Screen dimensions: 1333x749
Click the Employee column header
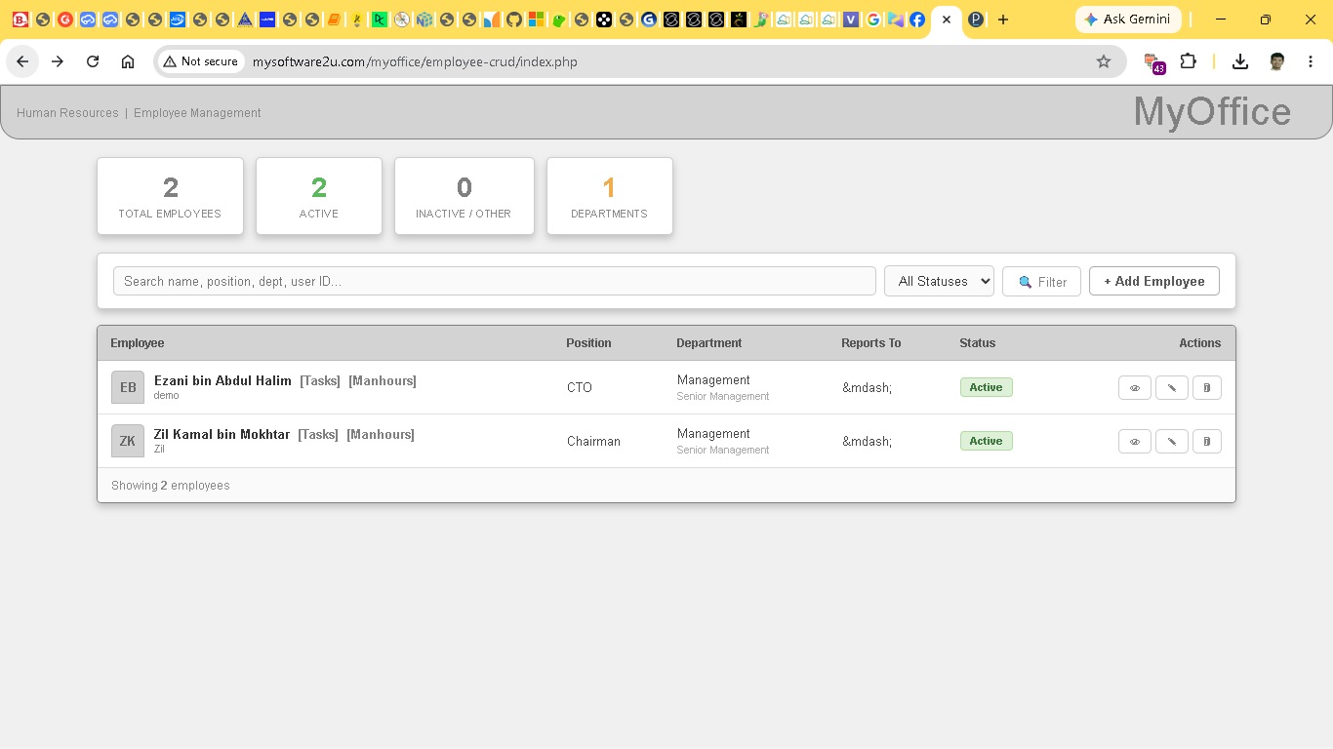(138, 343)
